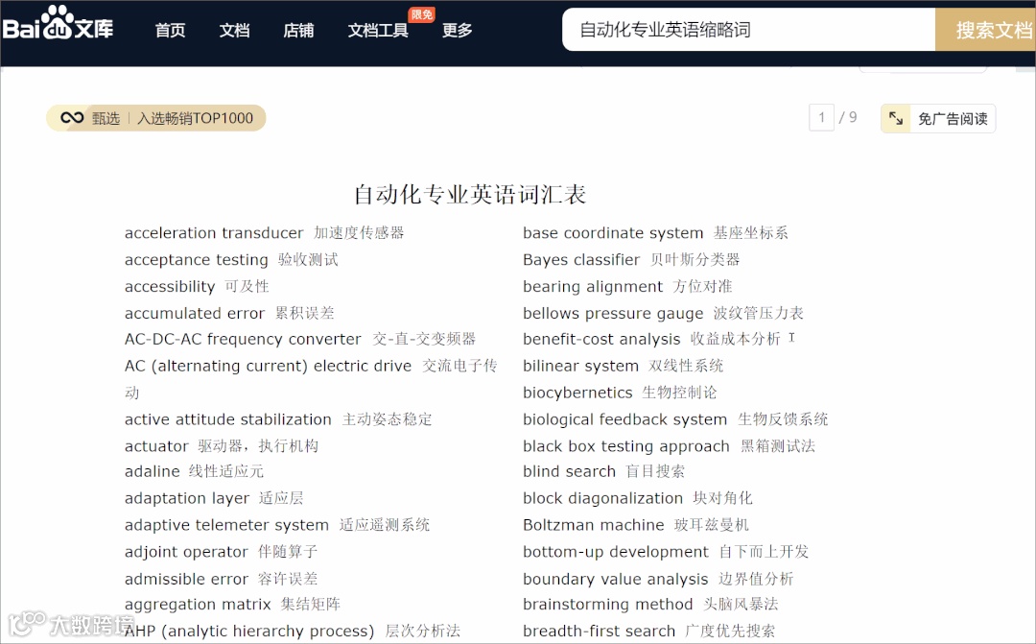1036x644 pixels.
Task: Open the 文档工具 nav item
Action: 378,31
